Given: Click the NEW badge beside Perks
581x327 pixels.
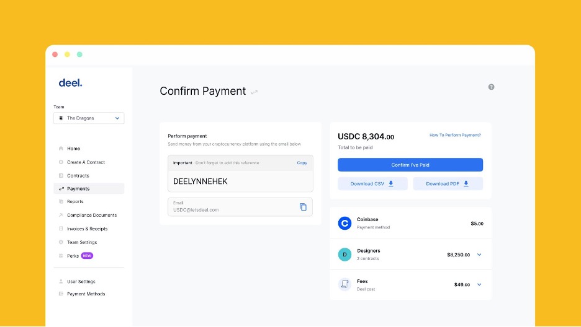Looking at the screenshot, I should pyautogui.click(x=87, y=256).
